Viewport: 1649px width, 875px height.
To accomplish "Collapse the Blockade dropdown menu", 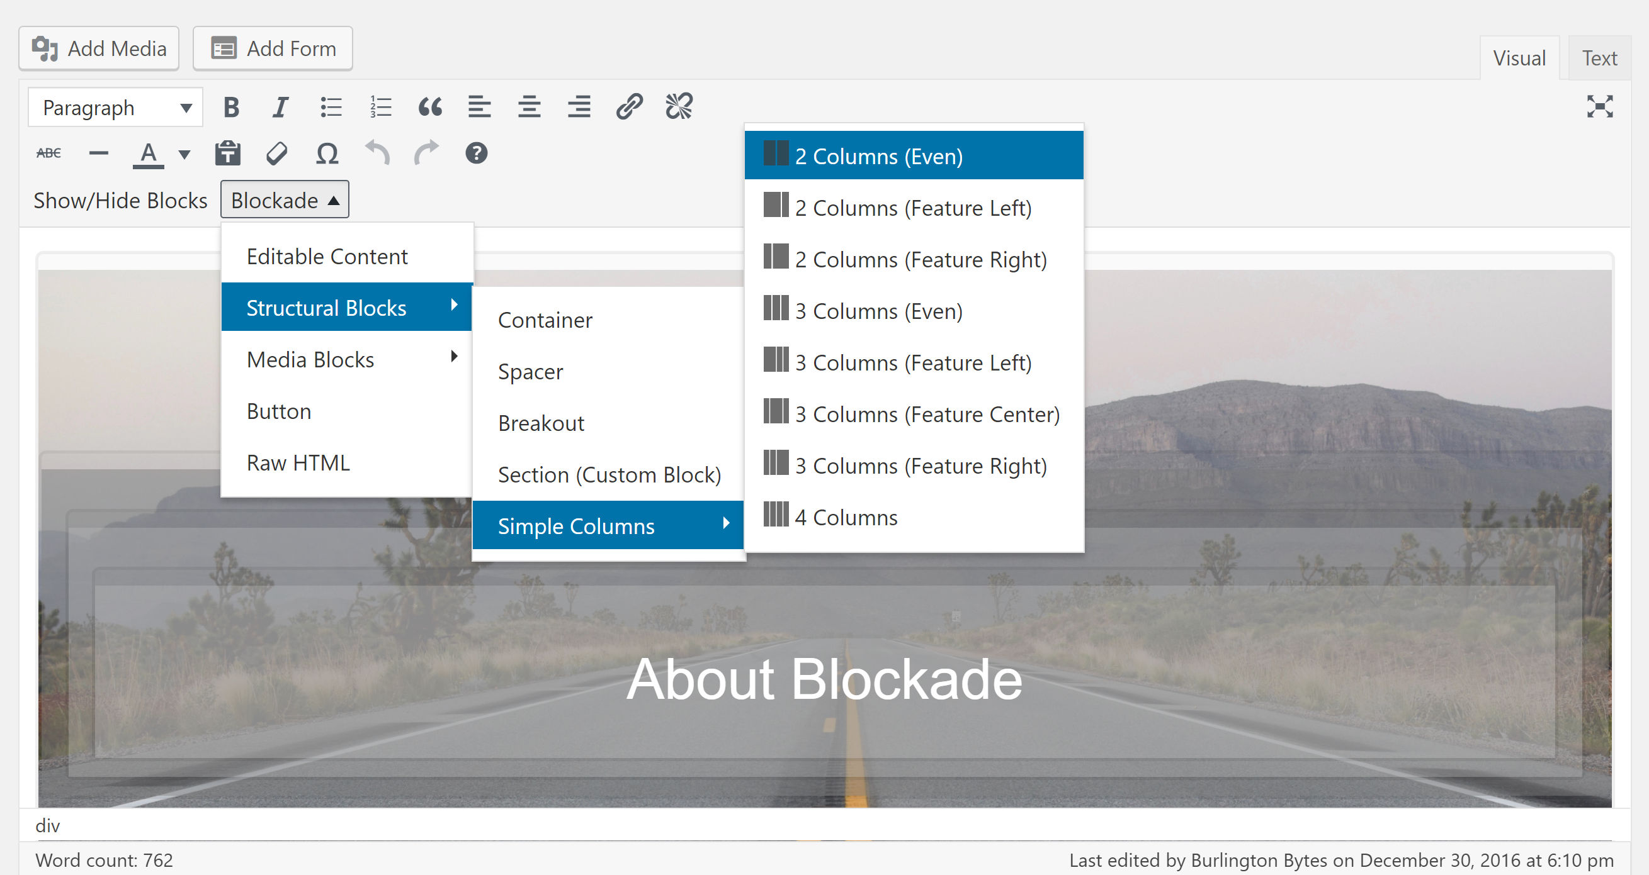I will click(x=285, y=199).
